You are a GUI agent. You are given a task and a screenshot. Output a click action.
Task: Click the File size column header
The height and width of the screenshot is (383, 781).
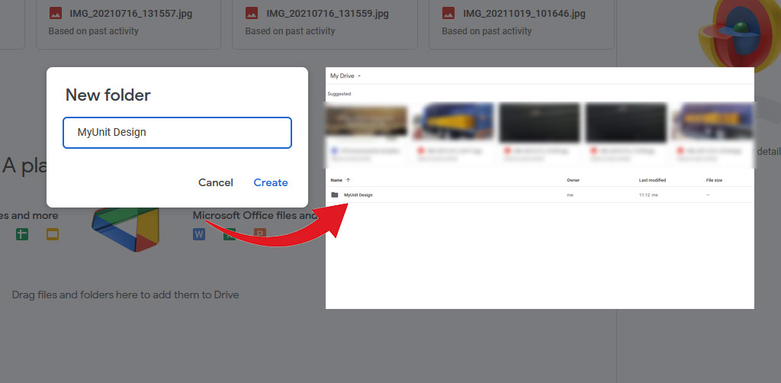coord(714,180)
